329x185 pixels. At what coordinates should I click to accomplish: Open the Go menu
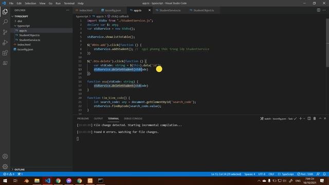click(50, 3)
